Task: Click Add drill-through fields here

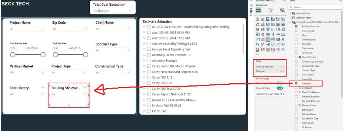Action: (270, 94)
